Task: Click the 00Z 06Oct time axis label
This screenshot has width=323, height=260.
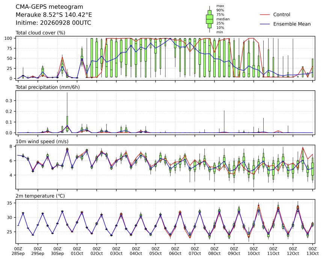Action: 175,251
